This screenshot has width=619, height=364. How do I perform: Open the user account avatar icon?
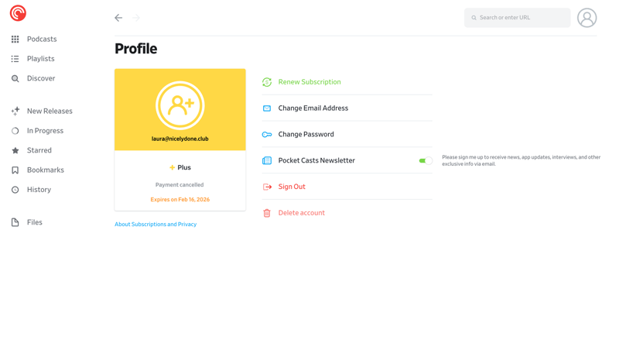point(587,18)
